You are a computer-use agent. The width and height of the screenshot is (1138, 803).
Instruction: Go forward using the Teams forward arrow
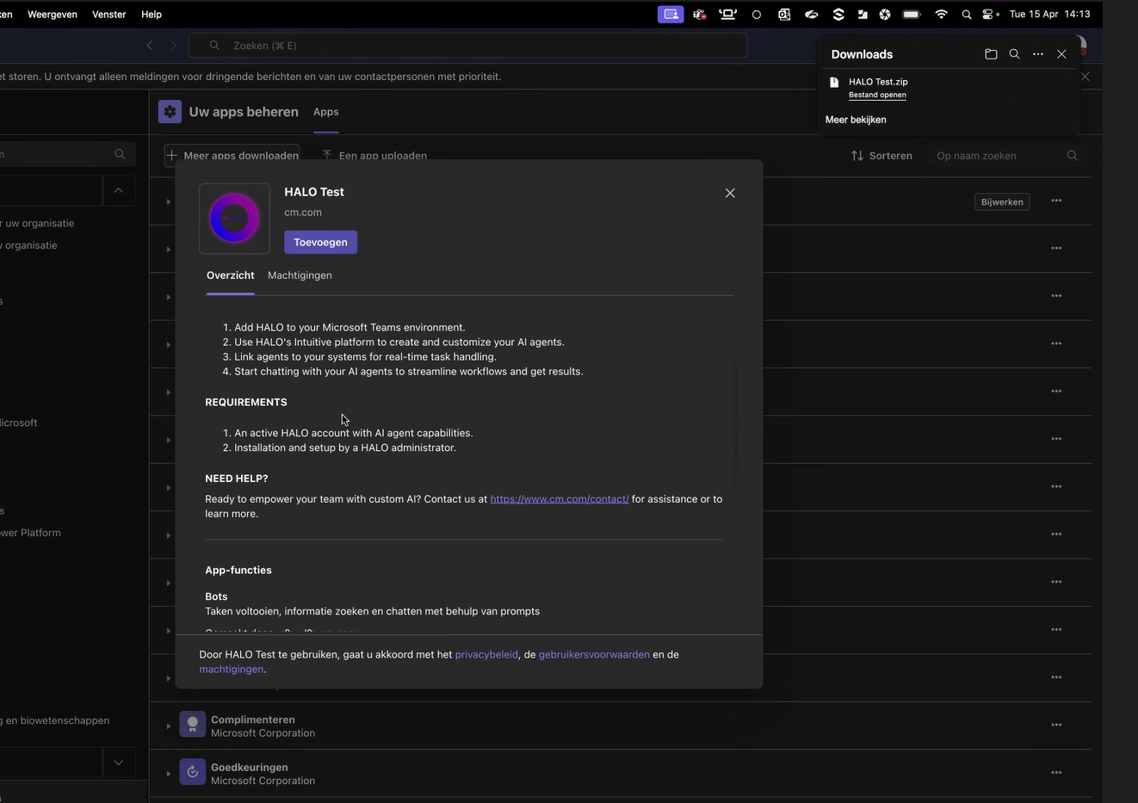[173, 45]
